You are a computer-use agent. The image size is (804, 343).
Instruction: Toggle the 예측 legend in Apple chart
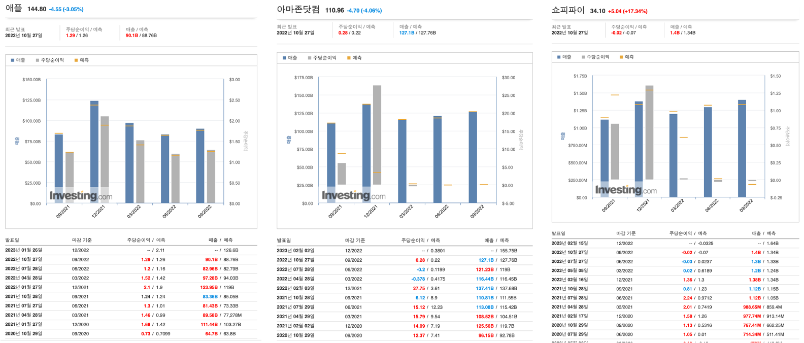tap(82, 60)
